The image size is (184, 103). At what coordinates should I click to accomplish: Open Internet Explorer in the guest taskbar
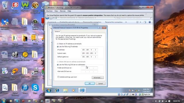(x=57, y=90)
